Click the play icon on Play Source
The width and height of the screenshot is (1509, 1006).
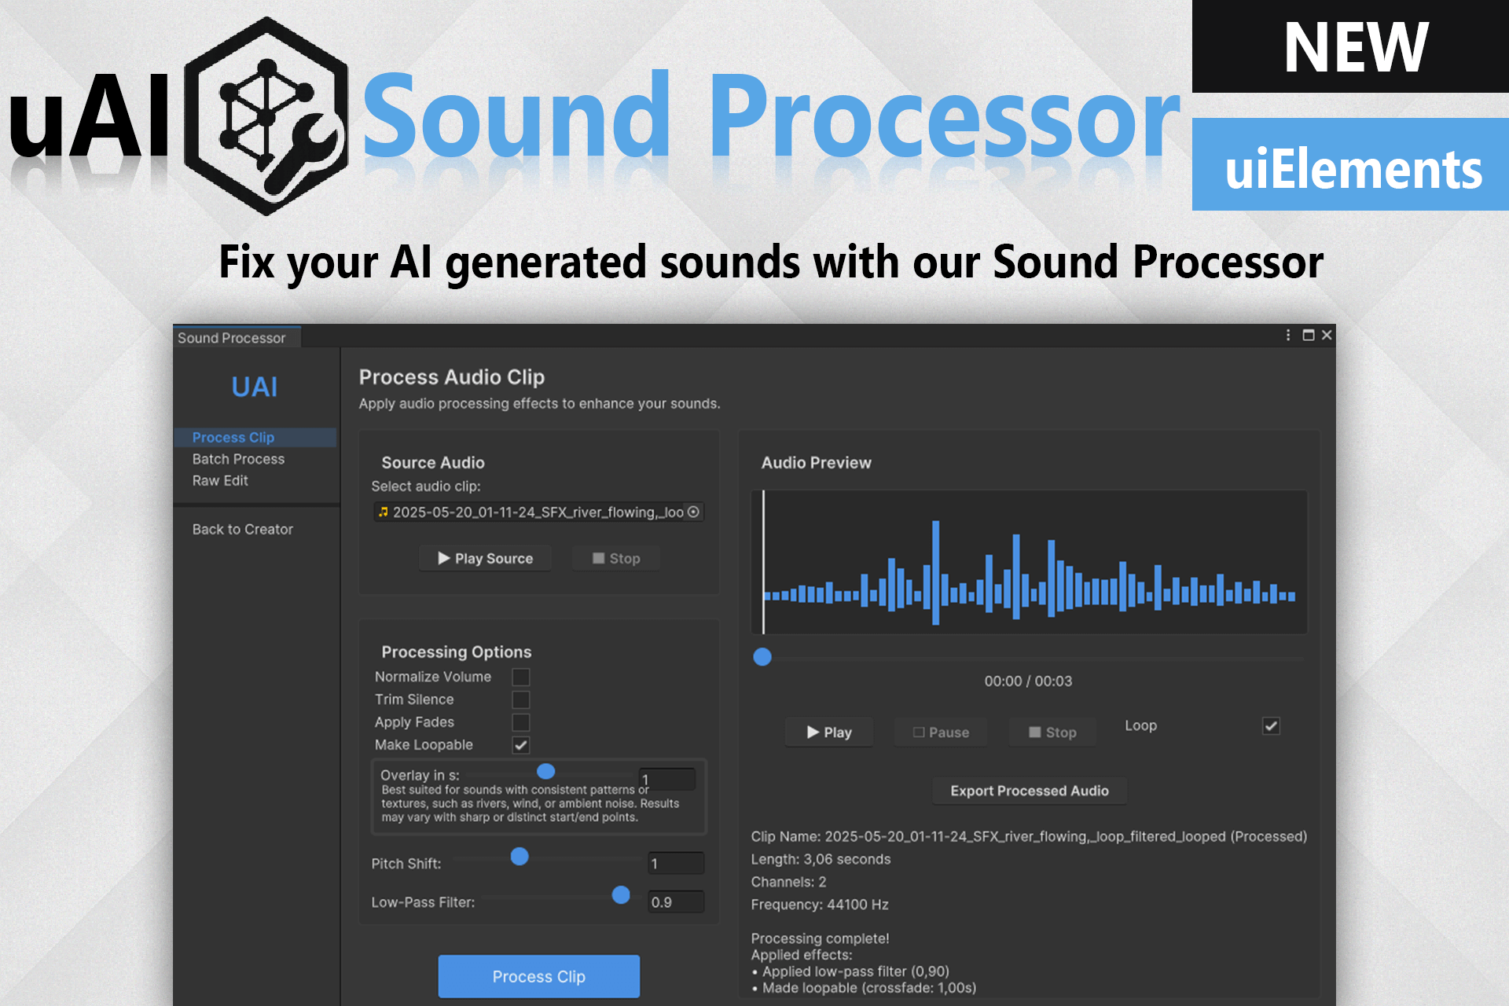click(444, 558)
